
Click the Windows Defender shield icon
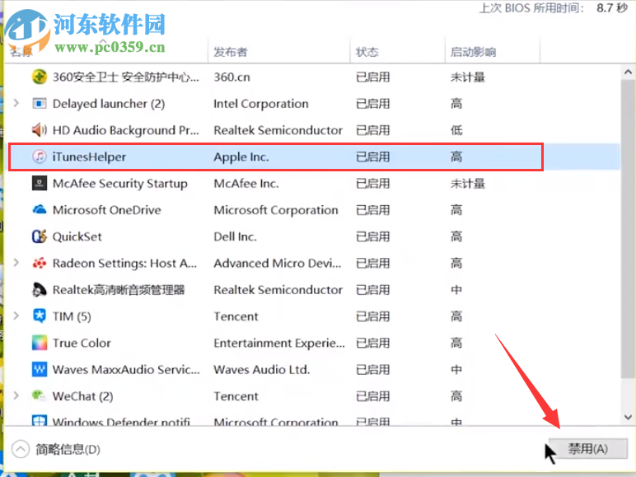point(40,420)
